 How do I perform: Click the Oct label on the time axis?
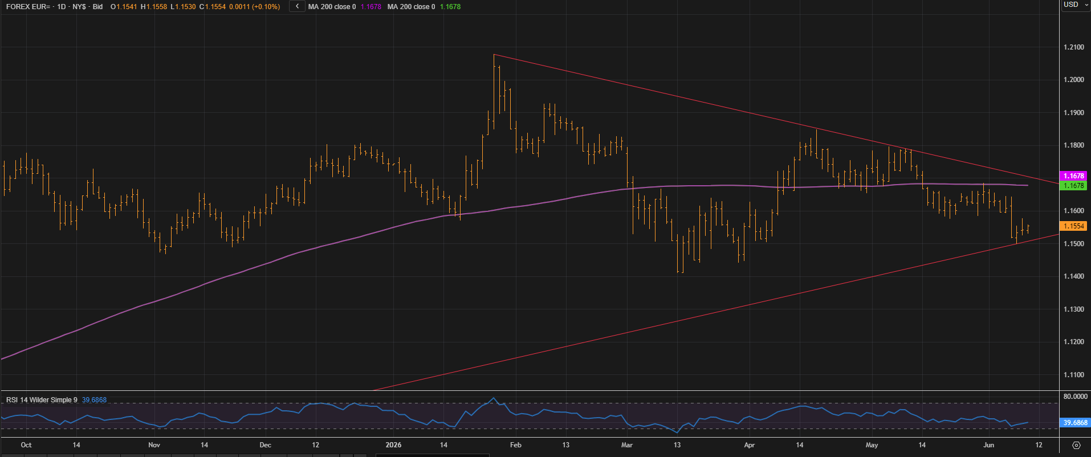(26, 445)
